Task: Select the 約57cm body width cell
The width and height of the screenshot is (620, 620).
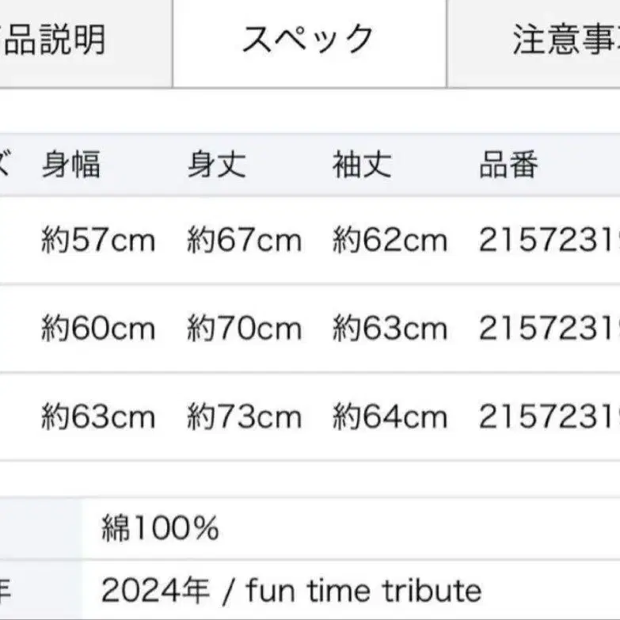Action: point(98,241)
